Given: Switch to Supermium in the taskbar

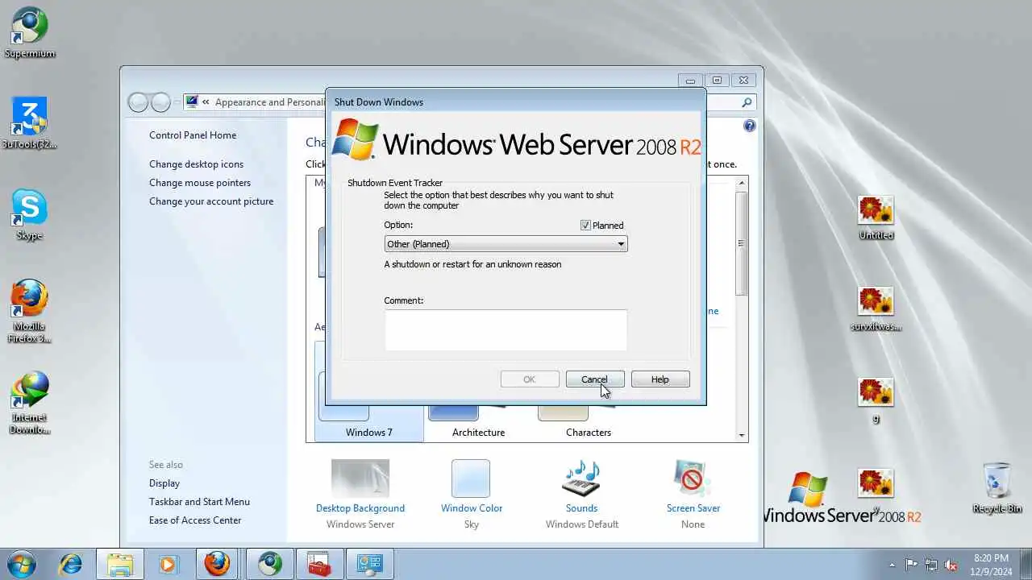Looking at the screenshot, I should tap(269, 564).
